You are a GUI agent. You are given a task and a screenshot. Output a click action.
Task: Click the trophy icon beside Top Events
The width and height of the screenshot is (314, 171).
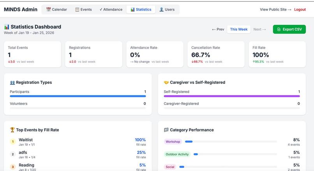coord(12,130)
